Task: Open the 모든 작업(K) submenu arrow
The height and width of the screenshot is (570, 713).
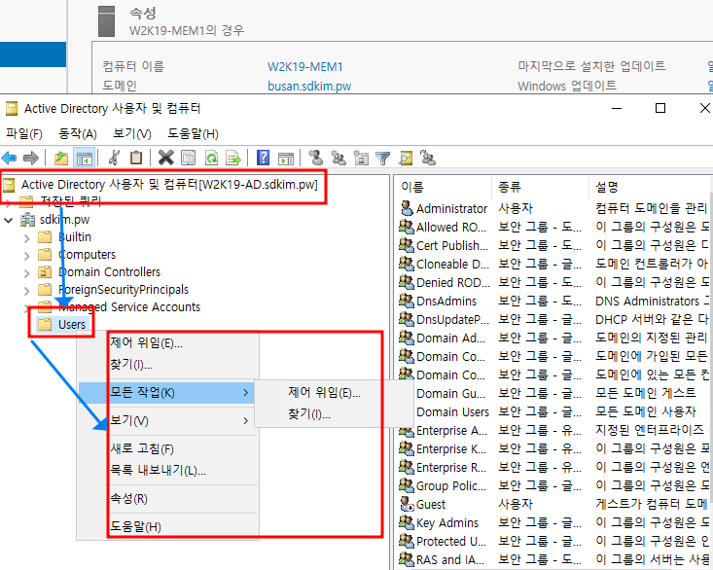Action: (x=245, y=393)
